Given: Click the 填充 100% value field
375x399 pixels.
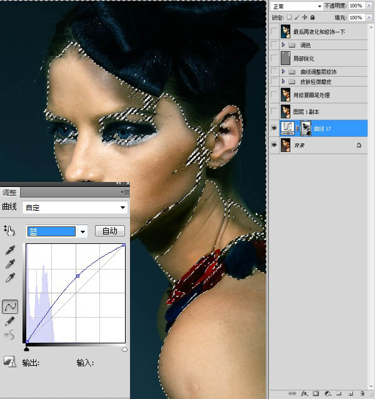Looking at the screenshot, I should click(x=356, y=18).
